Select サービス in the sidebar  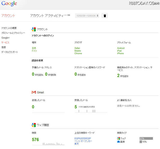pos(5,42)
